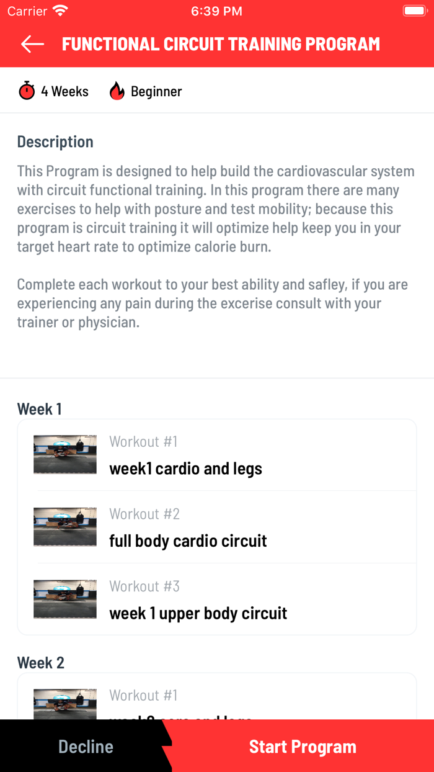Open the week 1 upper body circuit workout

coord(198,613)
